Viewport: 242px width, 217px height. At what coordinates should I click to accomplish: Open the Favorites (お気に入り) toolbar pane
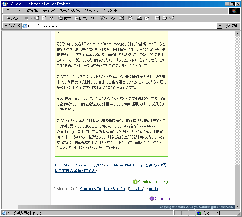click(x=85, y=18)
